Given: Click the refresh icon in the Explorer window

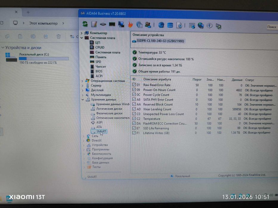Looking at the screenshot, I should 2,23.
